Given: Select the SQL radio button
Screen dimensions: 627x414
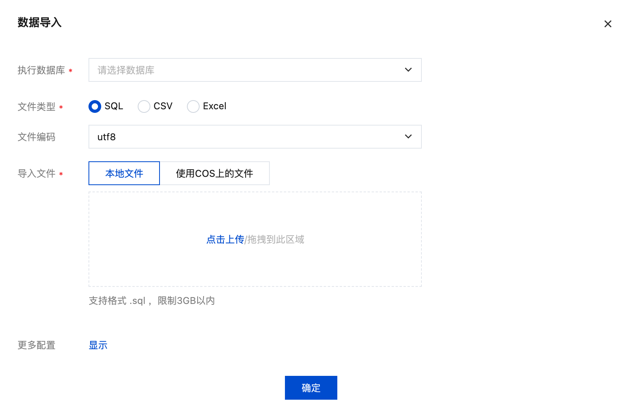Looking at the screenshot, I should tap(95, 106).
